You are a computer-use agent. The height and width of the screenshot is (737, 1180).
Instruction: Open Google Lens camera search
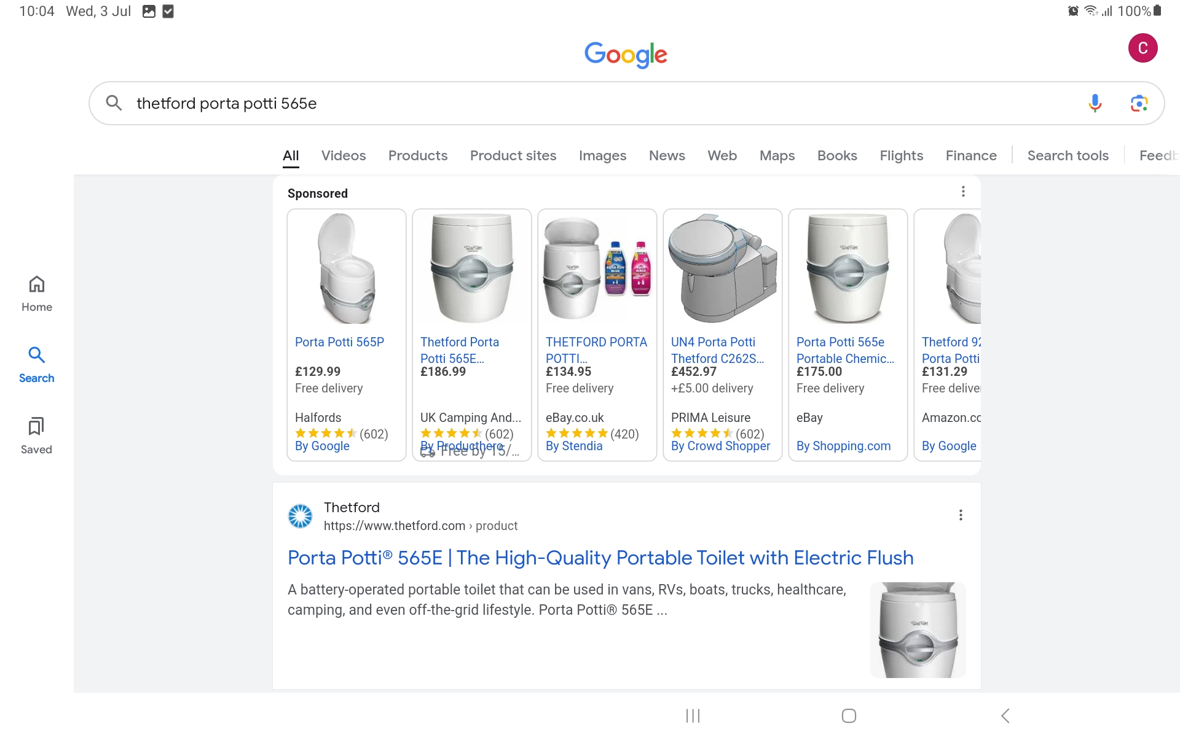[x=1139, y=103]
